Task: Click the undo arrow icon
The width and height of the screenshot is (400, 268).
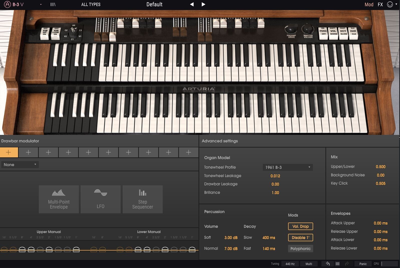Action: point(328,264)
